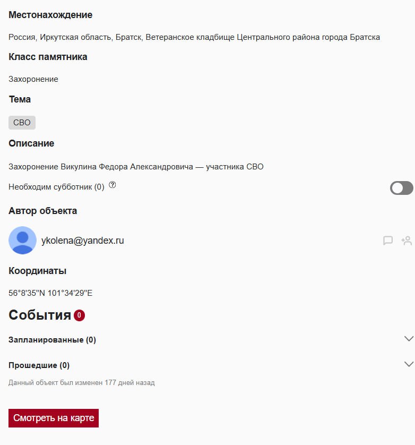Click the description about Викулин Федор Александрович
The image size is (415, 445).
click(x=136, y=167)
